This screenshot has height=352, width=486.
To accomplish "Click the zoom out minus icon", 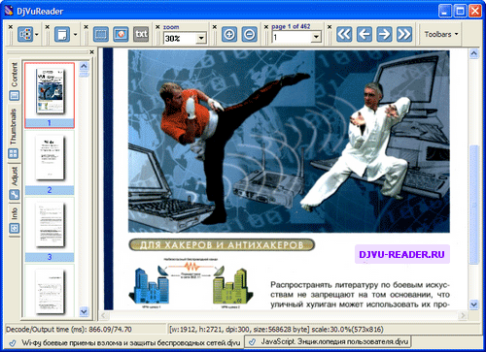I will coord(250,34).
